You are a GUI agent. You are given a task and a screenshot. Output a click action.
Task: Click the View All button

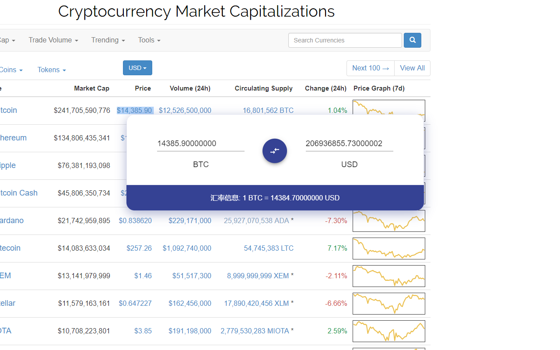pyautogui.click(x=412, y=68)
